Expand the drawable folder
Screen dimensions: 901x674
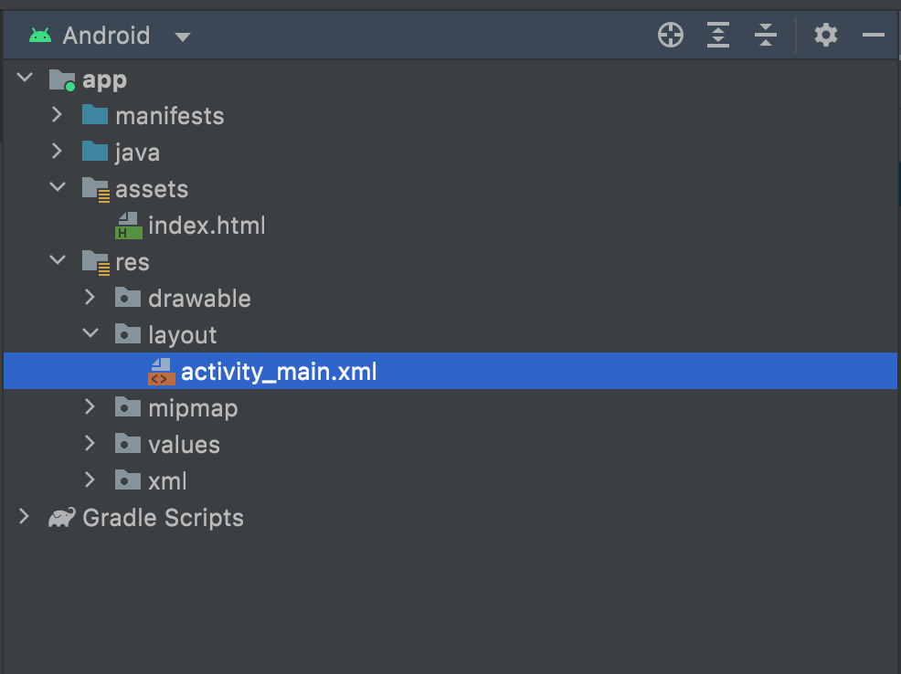[x=90, y=297]
